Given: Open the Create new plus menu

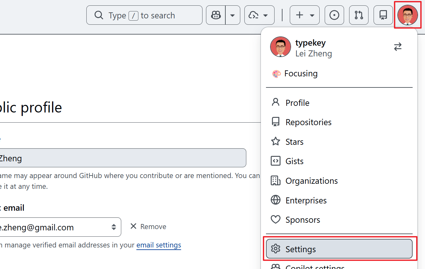Looking at the screenshot, I should coord(305,15).
